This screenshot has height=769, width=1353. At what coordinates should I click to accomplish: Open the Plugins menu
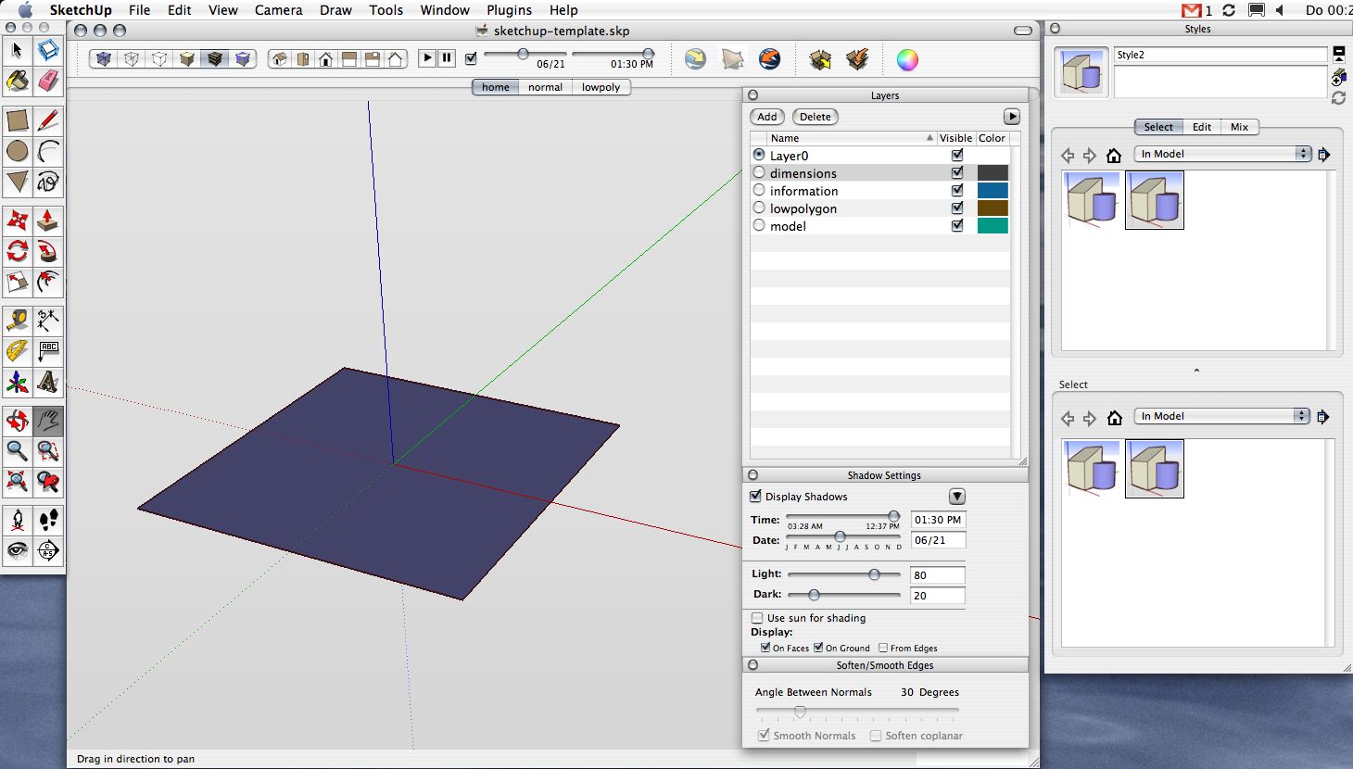coord(509,10)
